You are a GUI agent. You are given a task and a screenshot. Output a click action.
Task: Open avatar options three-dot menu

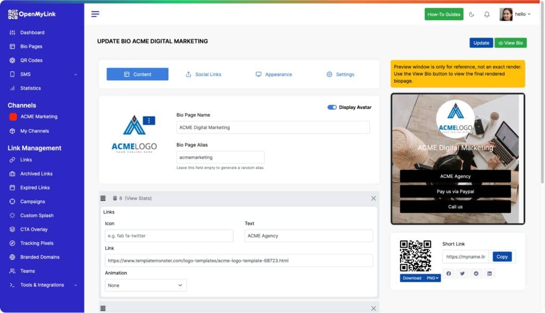click(149, 121)
